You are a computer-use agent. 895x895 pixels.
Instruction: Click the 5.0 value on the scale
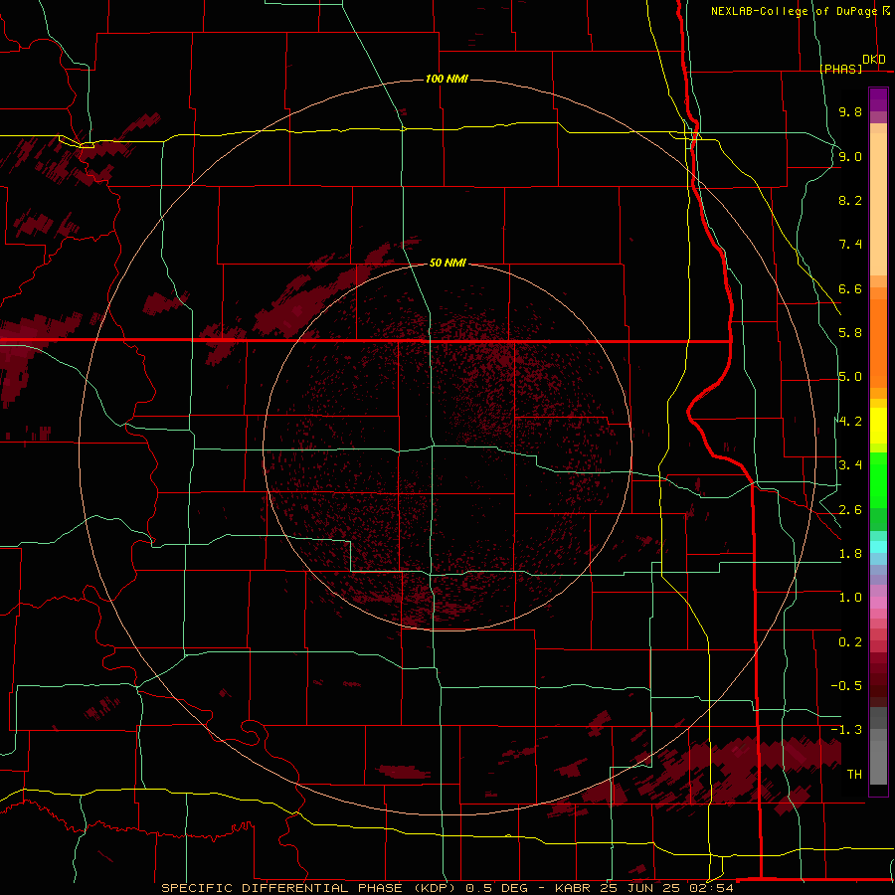[850, 377]
